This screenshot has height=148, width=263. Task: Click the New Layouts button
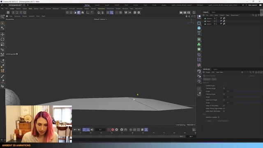tap(252, 5)
